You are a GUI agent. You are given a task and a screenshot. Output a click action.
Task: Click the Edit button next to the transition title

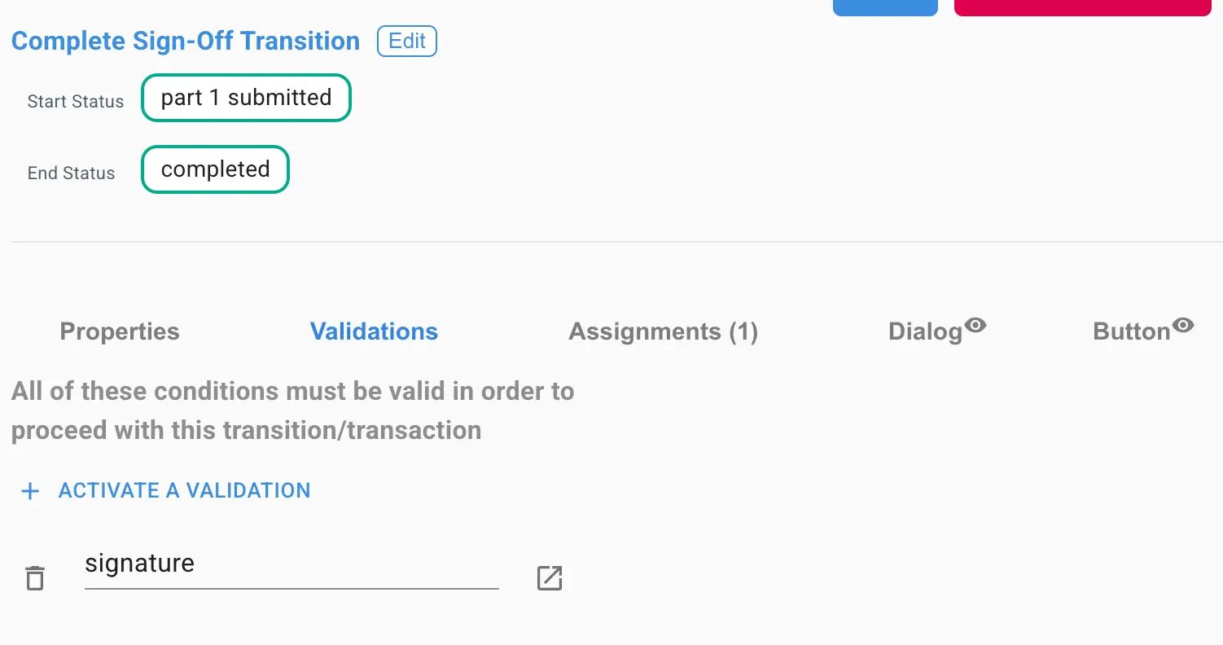(406, 41)
